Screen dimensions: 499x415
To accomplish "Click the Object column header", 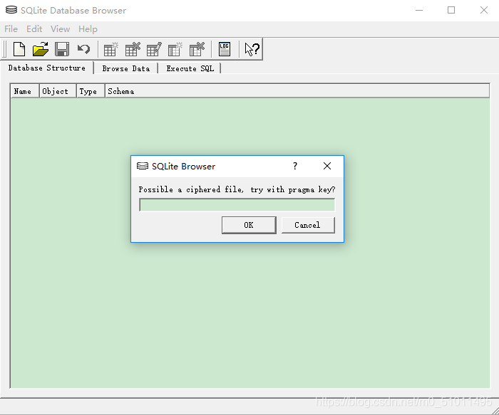I will click(58, 91).
